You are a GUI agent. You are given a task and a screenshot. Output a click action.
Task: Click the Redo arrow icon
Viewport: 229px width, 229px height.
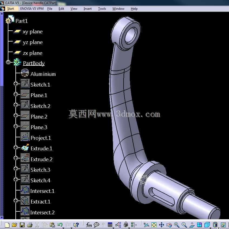coord(68,224)
